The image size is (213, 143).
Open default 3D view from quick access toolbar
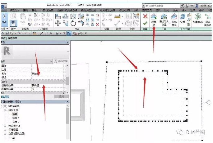pos(57,33)
